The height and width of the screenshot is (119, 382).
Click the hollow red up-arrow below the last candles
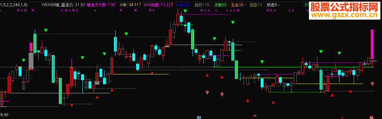click(372, 84)
